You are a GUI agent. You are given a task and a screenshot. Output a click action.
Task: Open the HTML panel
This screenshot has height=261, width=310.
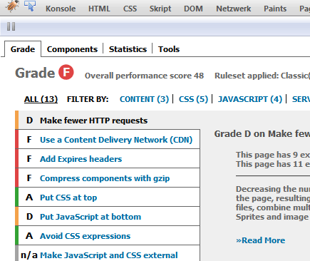click(99, 9)
